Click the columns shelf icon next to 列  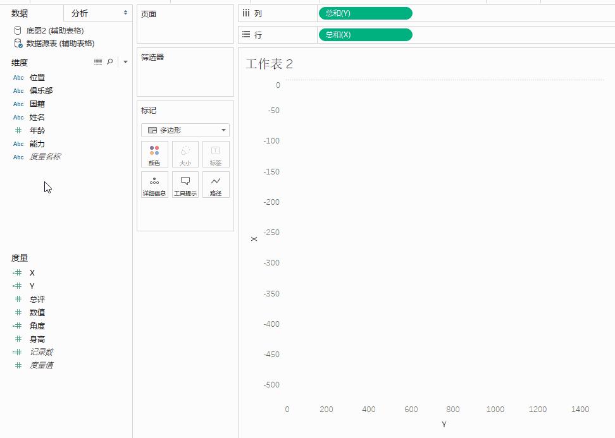coord(246,13)
